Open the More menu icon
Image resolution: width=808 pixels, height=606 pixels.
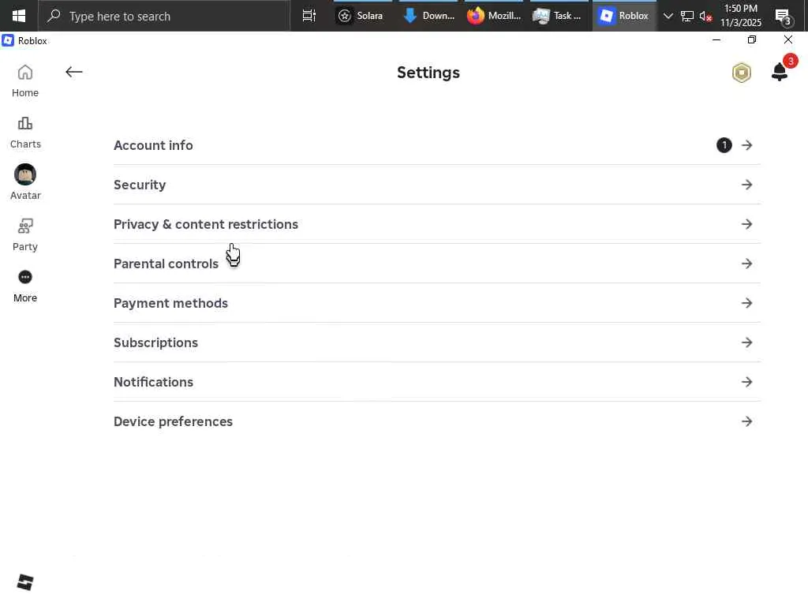(x=25, y=277)
